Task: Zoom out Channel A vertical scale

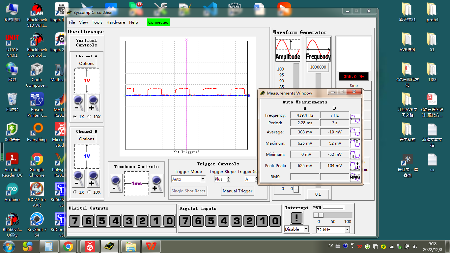Action: pos(78,103)
